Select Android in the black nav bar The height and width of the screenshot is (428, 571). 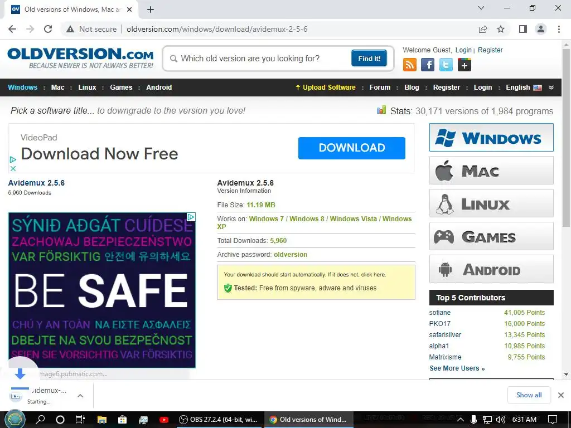(x=159, y=87)
